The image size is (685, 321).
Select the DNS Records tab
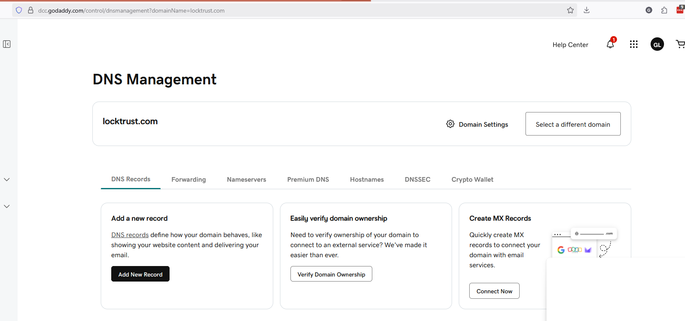pyautogui.click(x=131, y=179)
